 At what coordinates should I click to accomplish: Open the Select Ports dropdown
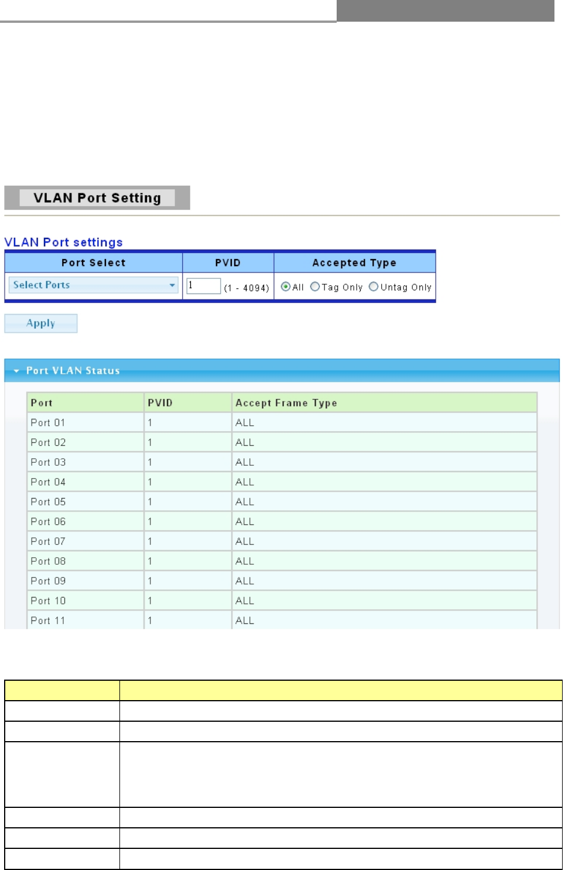93,285
